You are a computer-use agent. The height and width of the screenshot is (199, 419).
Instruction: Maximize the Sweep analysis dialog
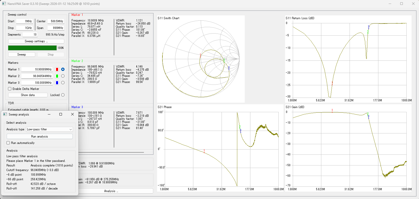coord(61,114)
